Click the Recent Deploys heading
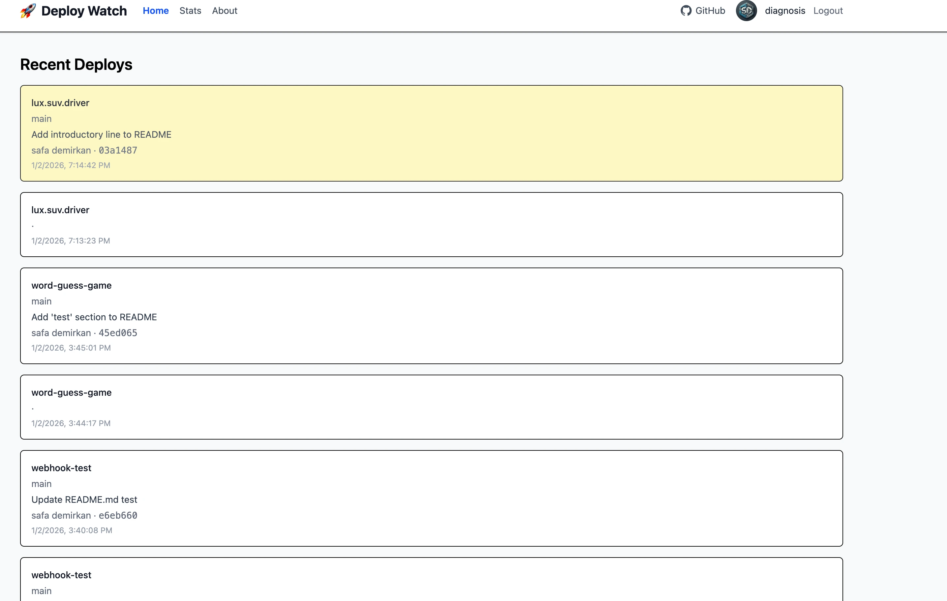This screenshot has width=947, height=601. (76, 64)
